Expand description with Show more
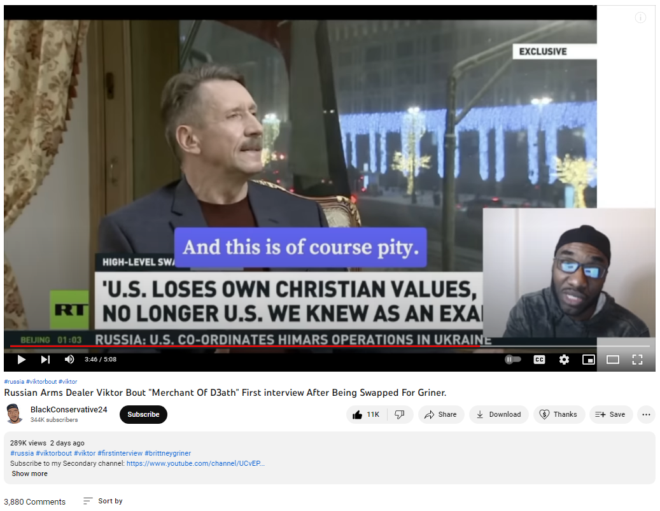Screen dimensions: 660x511 pos(29,473)
